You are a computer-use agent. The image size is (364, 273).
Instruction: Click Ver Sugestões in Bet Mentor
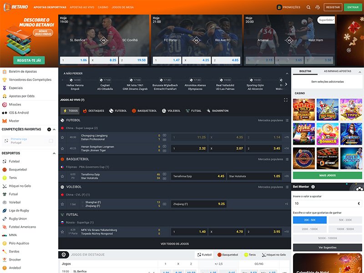click(x=327, y=248)
